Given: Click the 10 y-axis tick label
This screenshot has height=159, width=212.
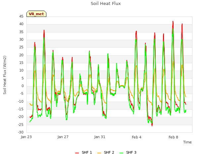Looking at the screenshot, I should pyautogui.click(x=21, y=71).
